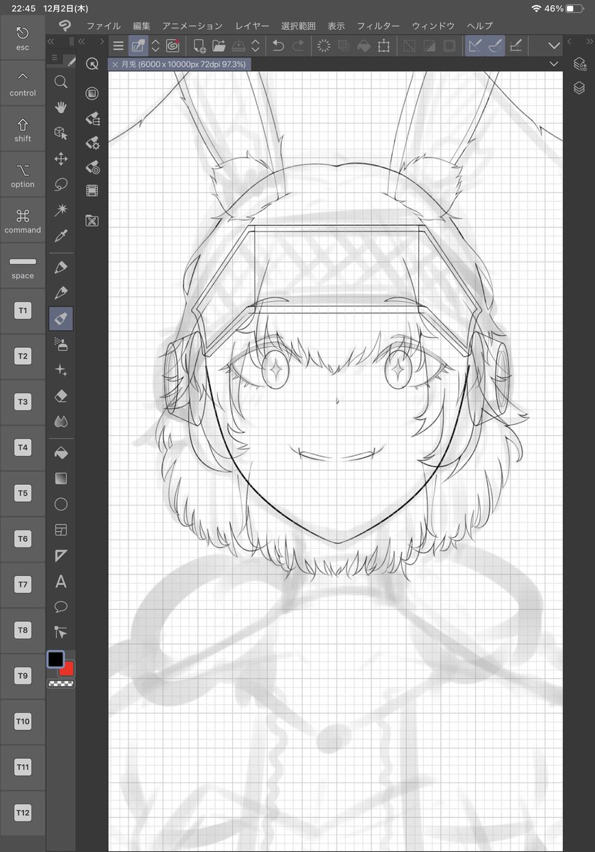
Task: Select the highlighted Brush tool
Action: (61, 318)
